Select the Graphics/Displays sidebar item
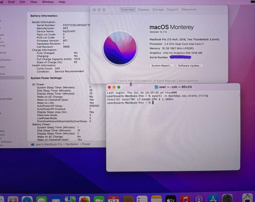 6,60
